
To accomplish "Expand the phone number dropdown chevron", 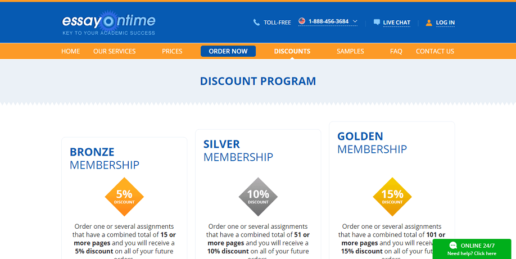I will pos(355,21).
